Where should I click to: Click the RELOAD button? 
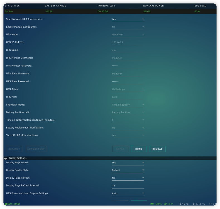[x=158, y=149]
